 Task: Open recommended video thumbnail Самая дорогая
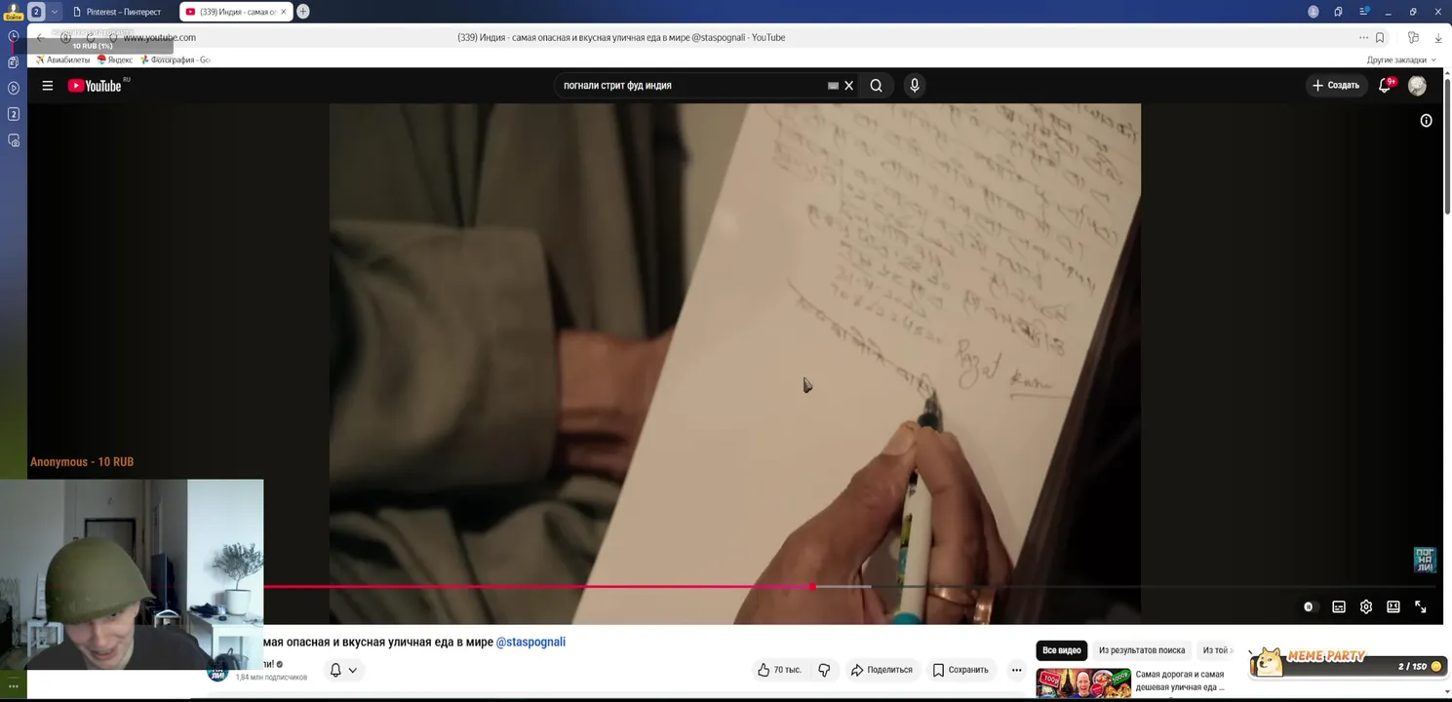pos(1083,683)
